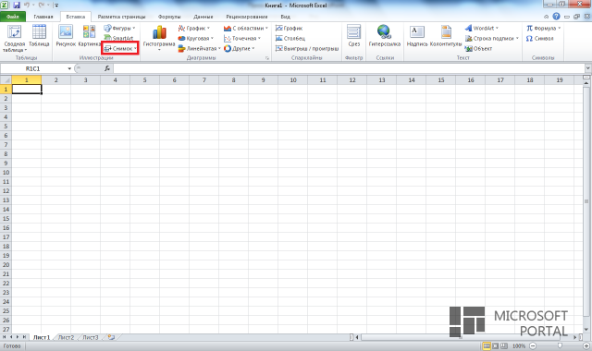The height and width of the screenshot is (351, 592).
Task: Open Фигуры shapes gallery
Action: click(x=119, y=29)
